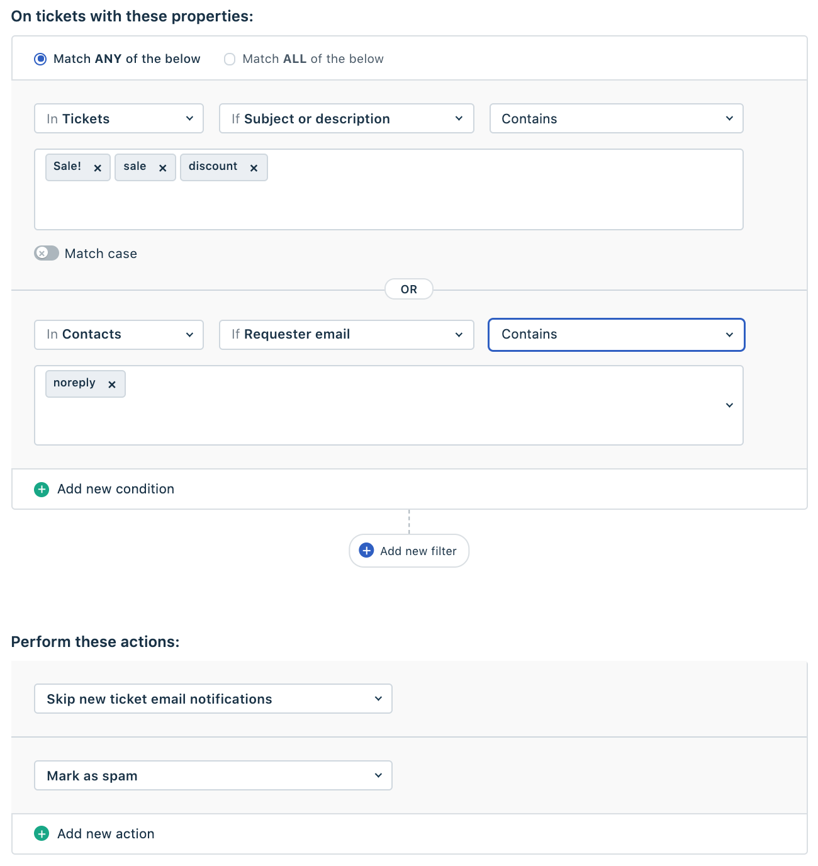Select 'Match ANY of the below' radio
This screenshot has height=866, width=818.
tap(40, 59)
